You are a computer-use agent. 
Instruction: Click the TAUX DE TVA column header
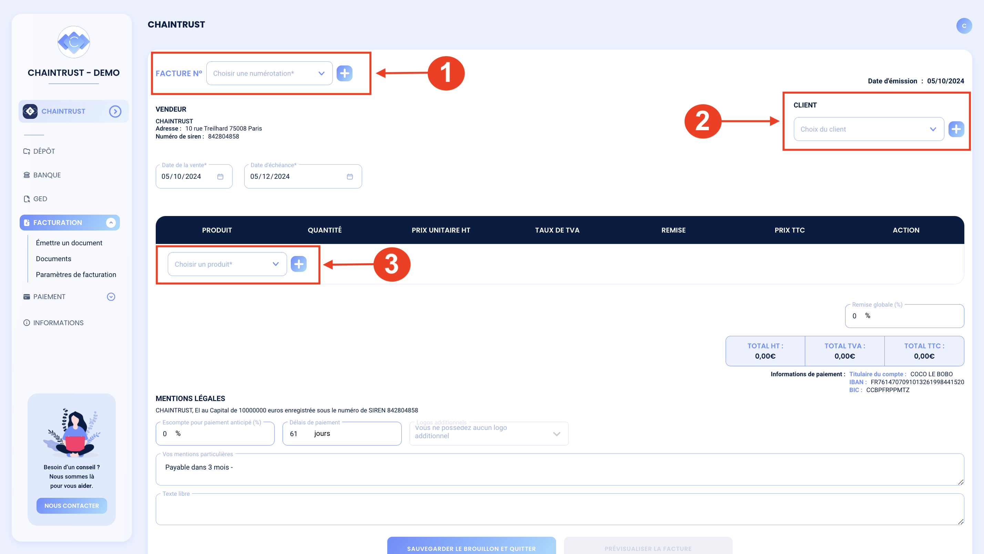(x=557, y=230)
